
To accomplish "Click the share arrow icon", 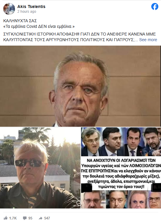I will point(41,218).
